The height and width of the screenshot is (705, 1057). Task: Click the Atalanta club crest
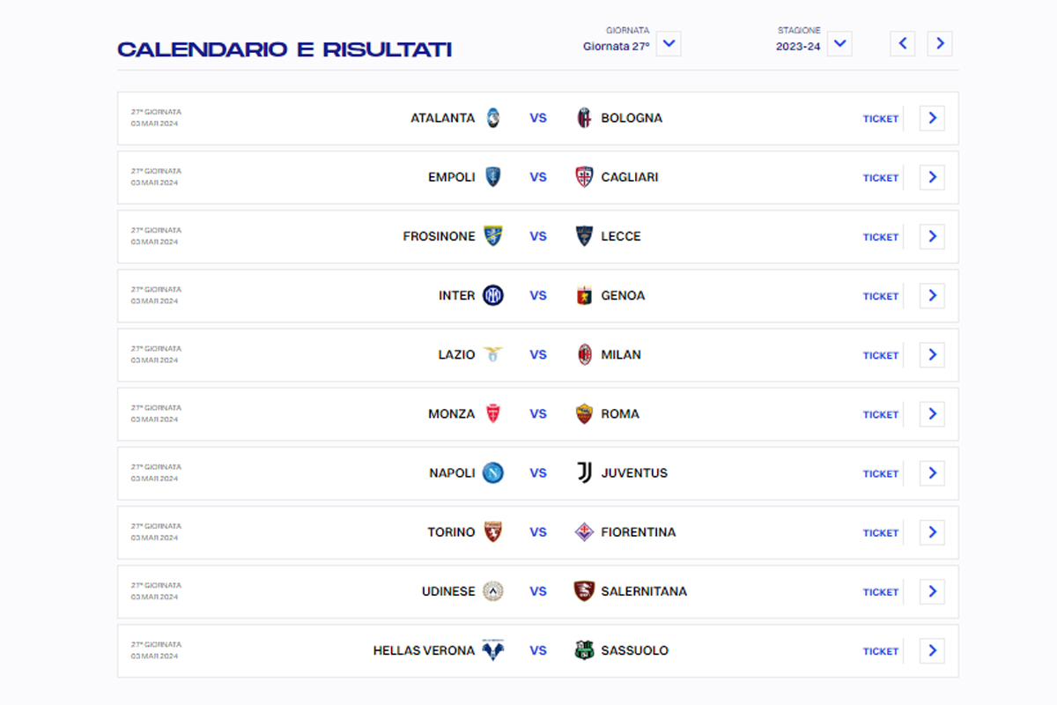(x=493, y=118)
